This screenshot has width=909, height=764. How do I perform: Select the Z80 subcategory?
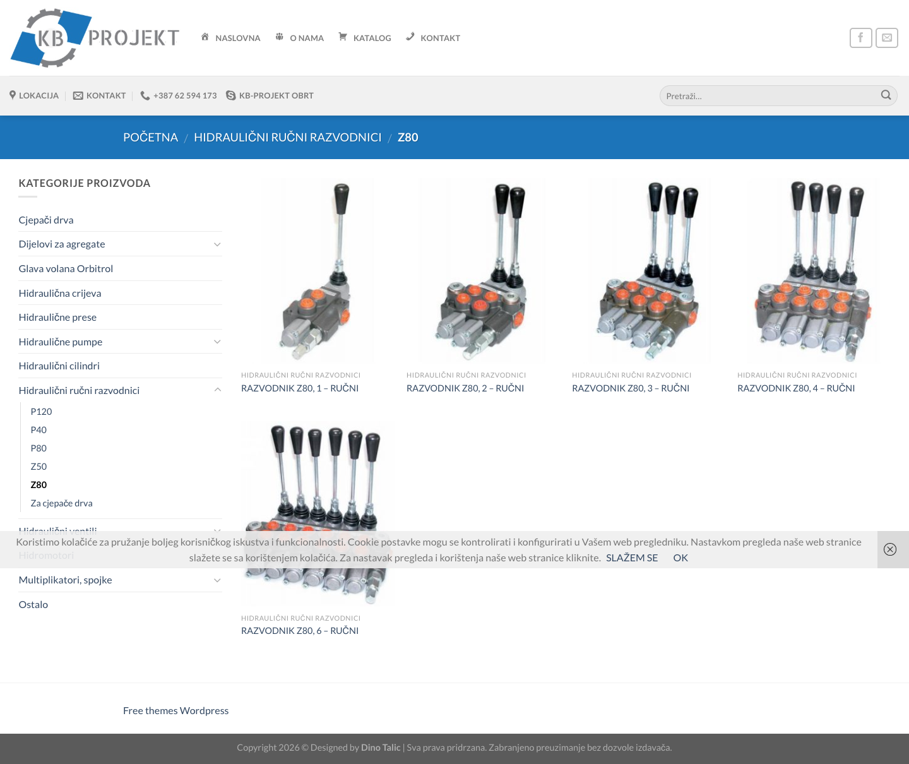(x=39, y=485)
